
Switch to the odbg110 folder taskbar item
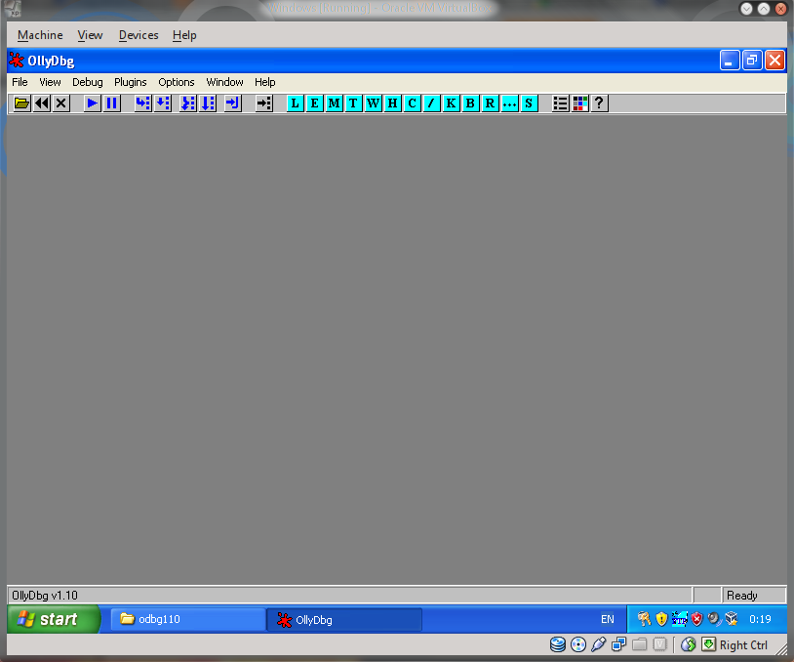pos(188,619)
